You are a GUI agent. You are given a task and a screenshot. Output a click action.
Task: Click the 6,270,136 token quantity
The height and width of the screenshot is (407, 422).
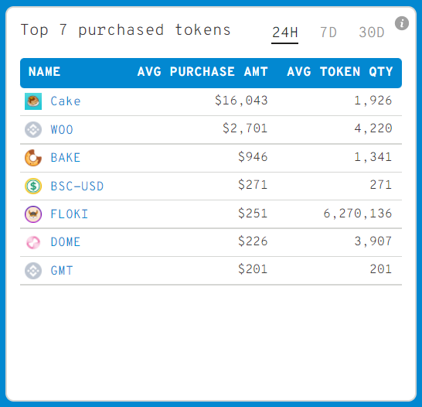click(x=358, y=214)
